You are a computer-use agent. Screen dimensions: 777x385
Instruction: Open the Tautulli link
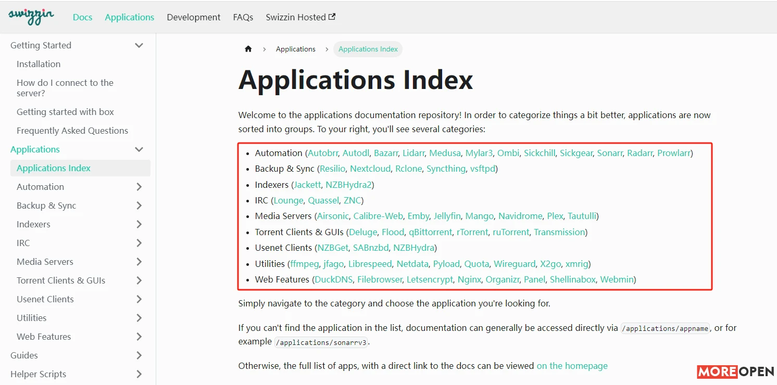583,216
